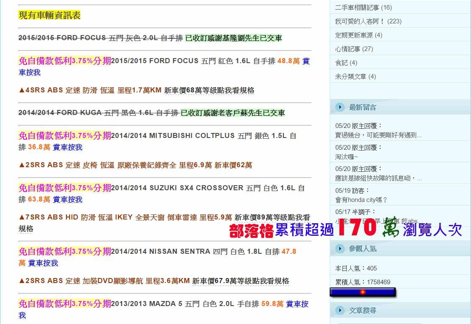Open the 05/17 半調子 comment

pos(355,212)
